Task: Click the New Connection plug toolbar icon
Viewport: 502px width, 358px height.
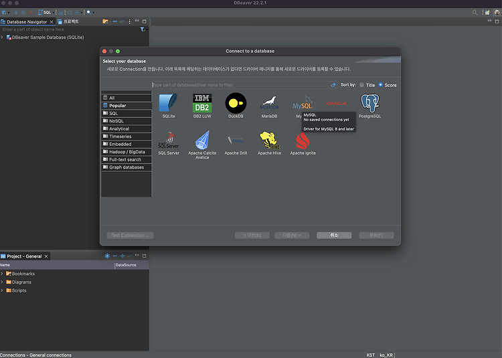Action: (x=4, y=13)
